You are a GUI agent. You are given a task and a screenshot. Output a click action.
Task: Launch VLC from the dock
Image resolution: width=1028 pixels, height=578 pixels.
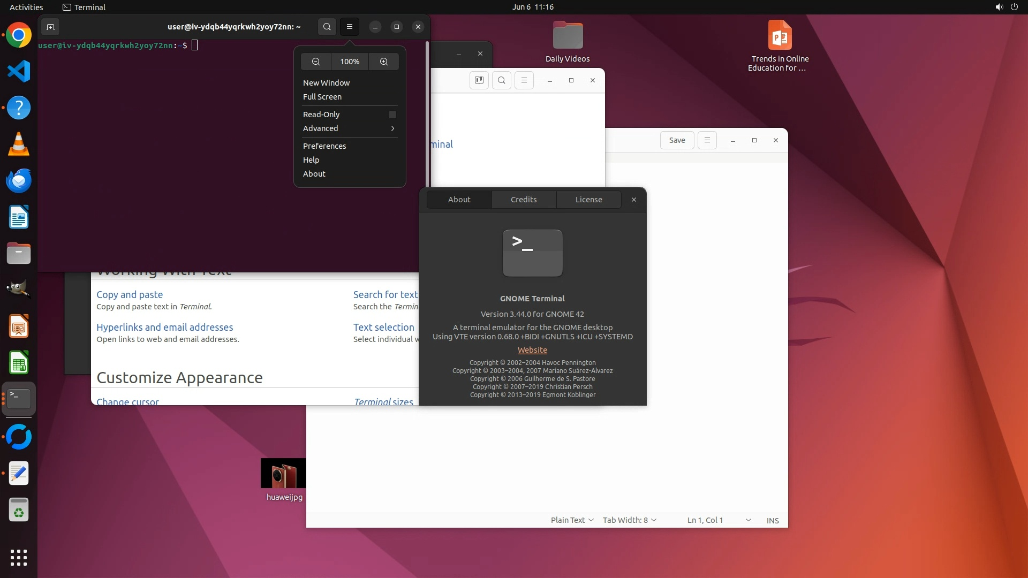(19, 144)
